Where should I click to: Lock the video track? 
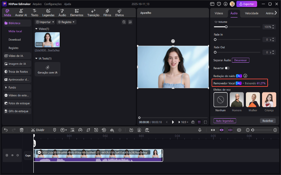coord(7,155)
